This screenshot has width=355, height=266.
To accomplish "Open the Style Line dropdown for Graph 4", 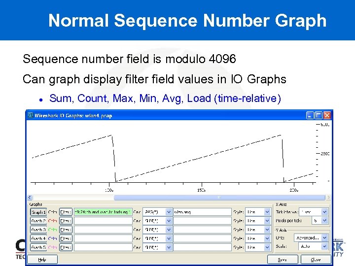I will click(x=258, y=238).
